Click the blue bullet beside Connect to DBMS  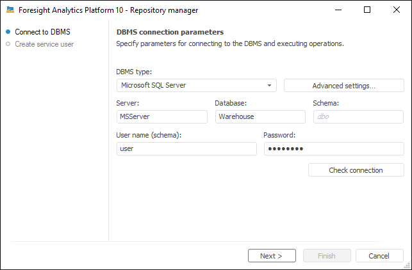(8, 32)
